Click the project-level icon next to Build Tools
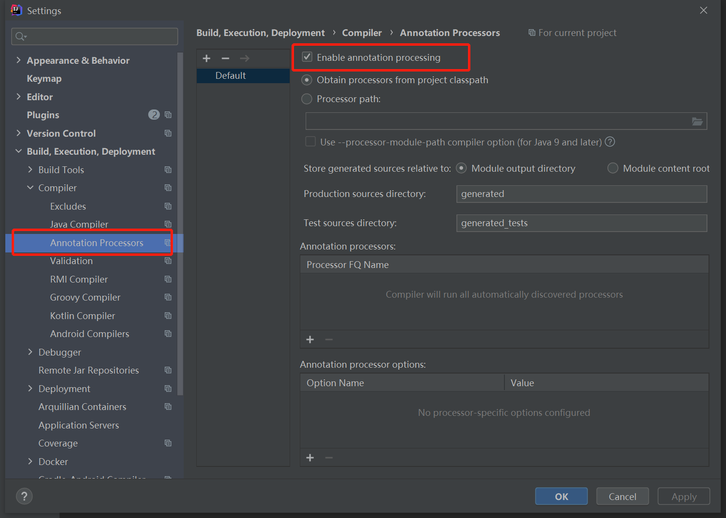The width and height of the screenshot is (726, 518). pos(168,170)
